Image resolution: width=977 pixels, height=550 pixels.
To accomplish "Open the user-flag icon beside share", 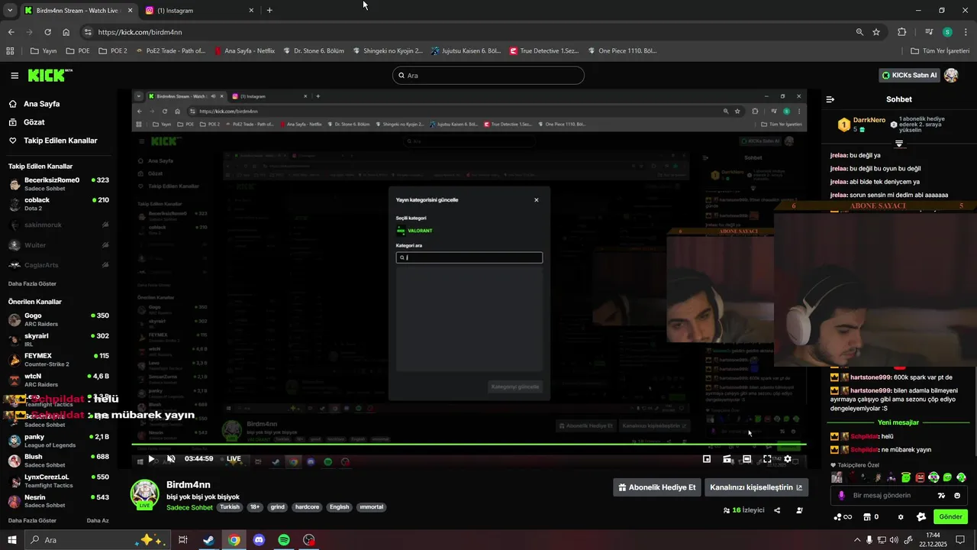I will pos(799,510).
